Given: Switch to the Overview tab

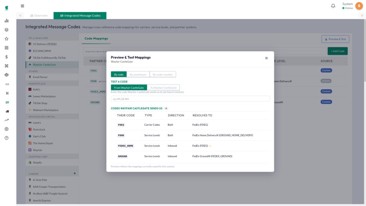Looking at the screenshot, I should (39, 16).
